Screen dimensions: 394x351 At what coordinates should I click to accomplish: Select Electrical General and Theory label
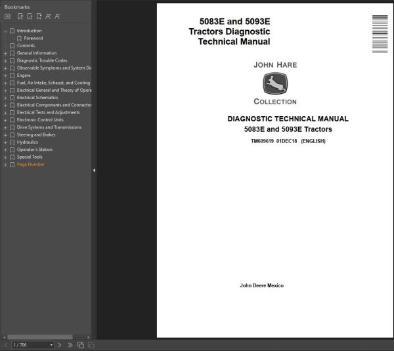coord(54,90)
